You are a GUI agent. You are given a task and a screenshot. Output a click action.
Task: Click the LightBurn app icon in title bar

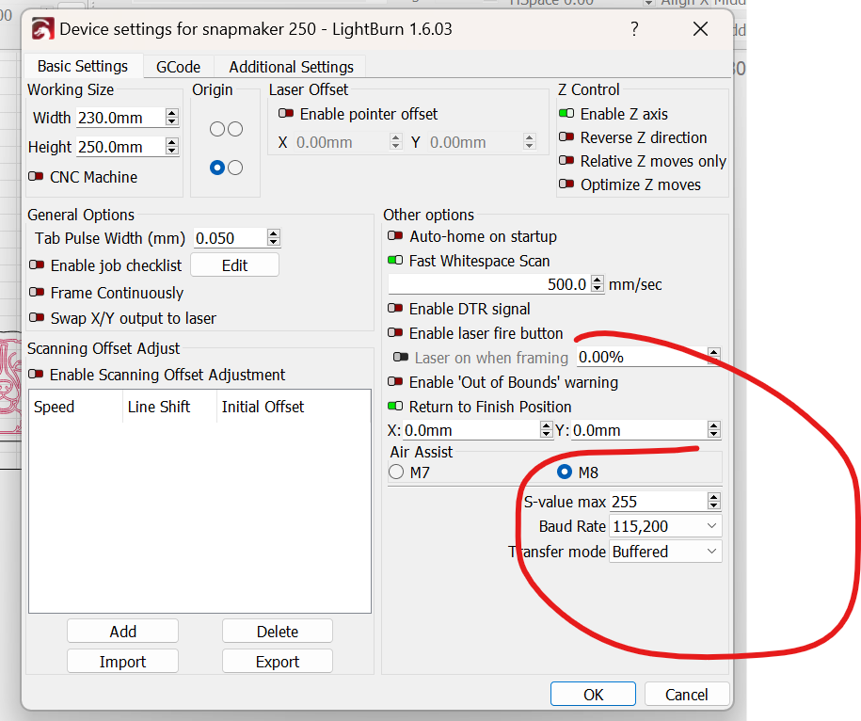43,28
